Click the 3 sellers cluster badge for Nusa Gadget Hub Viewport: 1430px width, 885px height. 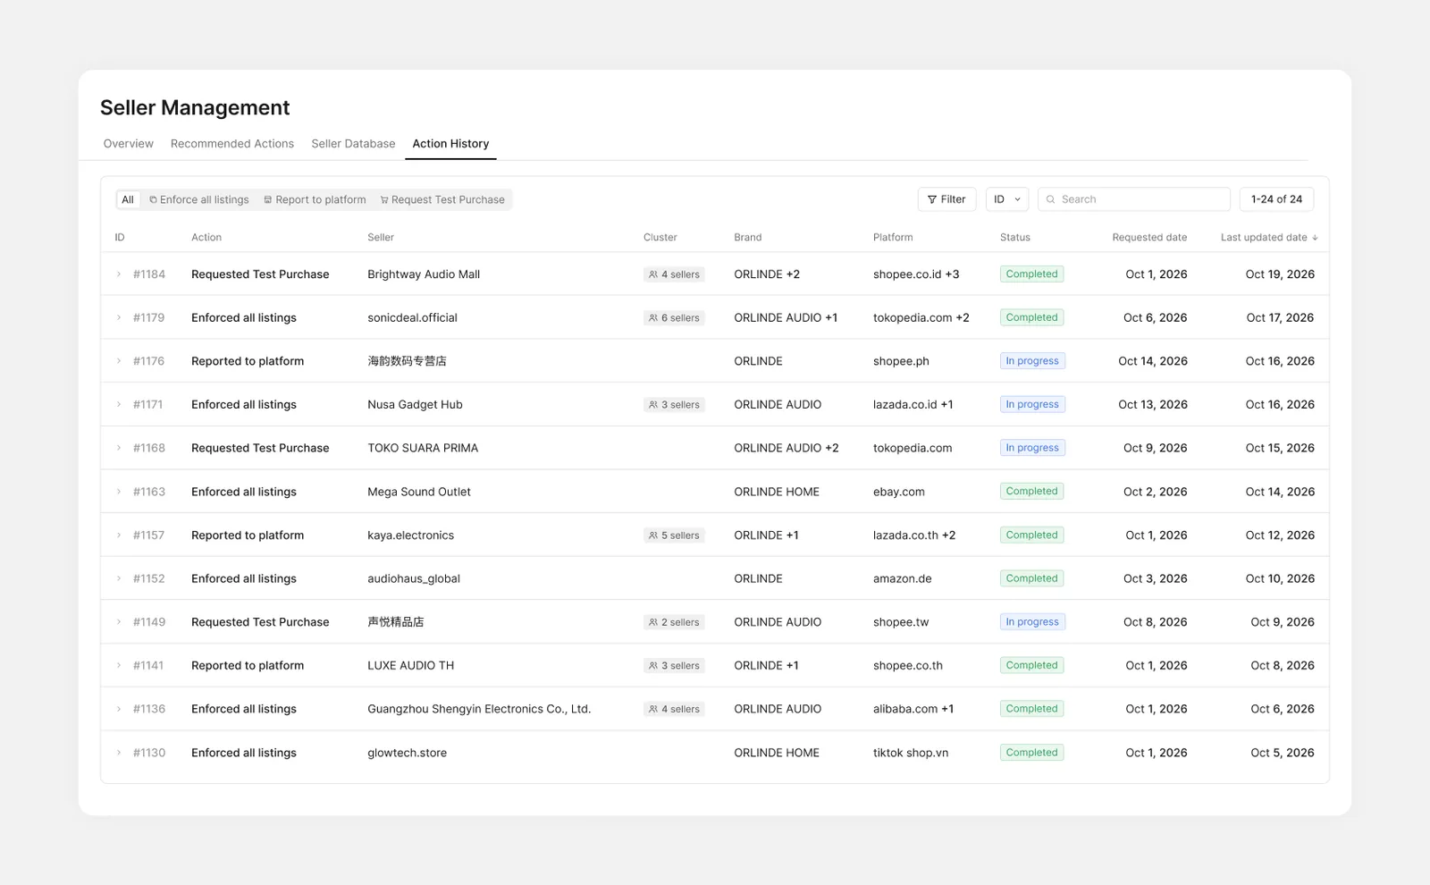click(x=674, y=405)
